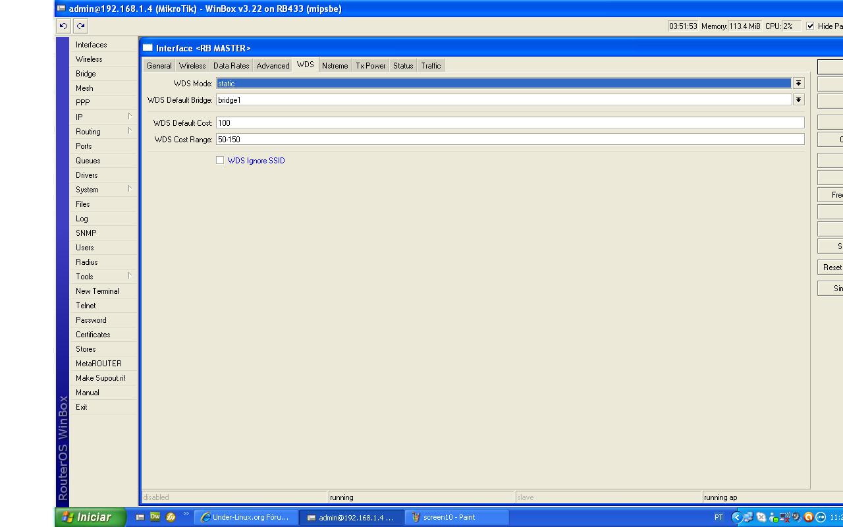Click the 03:51:53 uptime readout
Screen dimensions: 843x527
[683, 26]
